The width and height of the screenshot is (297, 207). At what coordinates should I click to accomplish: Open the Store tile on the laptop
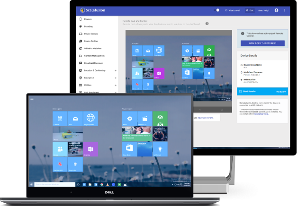click(x=129, y=149)
